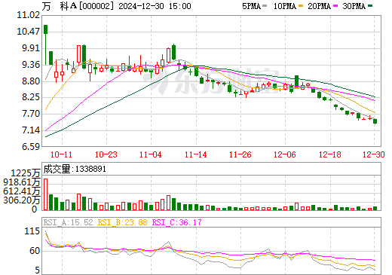Click the 11-04 date axis label
Viewport: 392px width, 275px height.
click(151, 154)
